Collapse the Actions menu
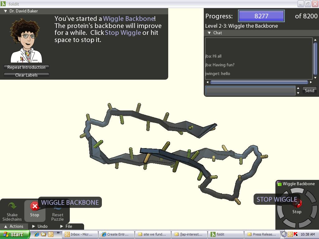The width and height of the screenshot is (319, 239). click(4, 227)
